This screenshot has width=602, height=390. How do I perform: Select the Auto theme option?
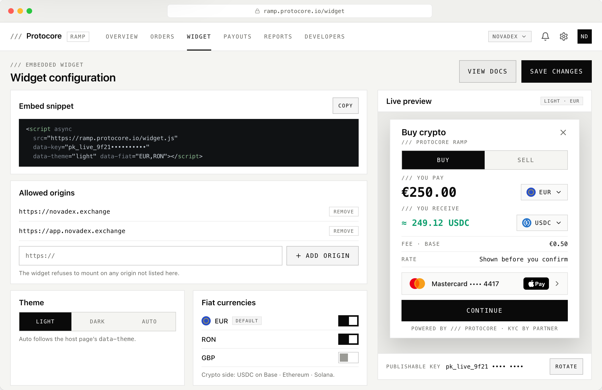(149, 321)
